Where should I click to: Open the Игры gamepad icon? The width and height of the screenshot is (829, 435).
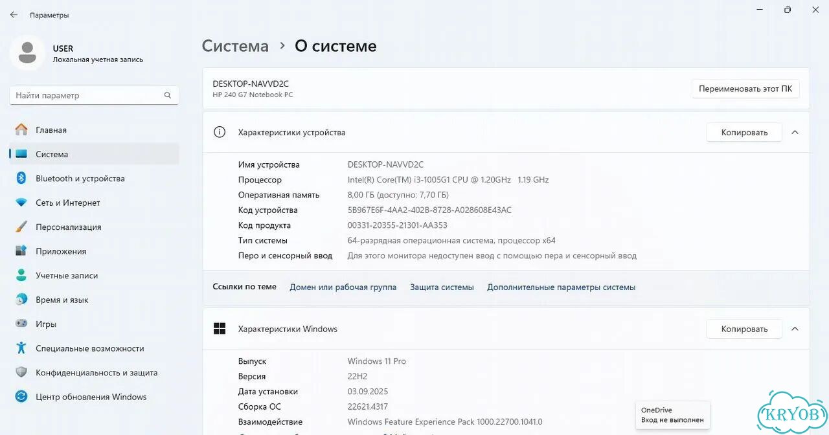tap(21, 324)
